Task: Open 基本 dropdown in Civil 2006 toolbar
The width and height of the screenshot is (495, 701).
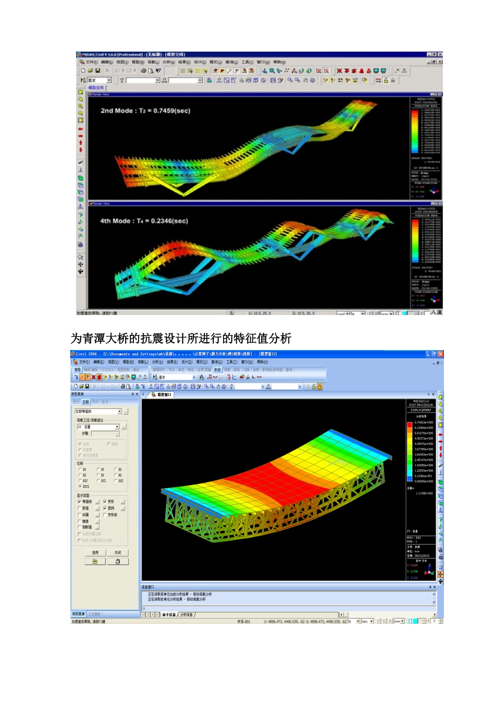Action: coord(194,377)
